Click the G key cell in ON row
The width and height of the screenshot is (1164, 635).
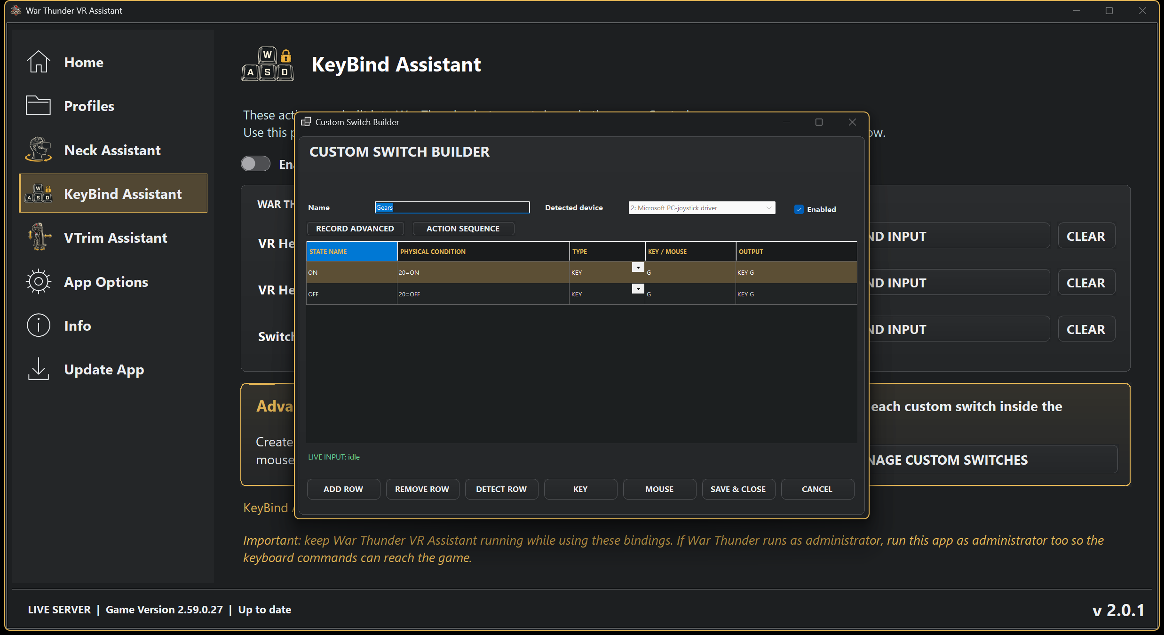pos(690,272)
